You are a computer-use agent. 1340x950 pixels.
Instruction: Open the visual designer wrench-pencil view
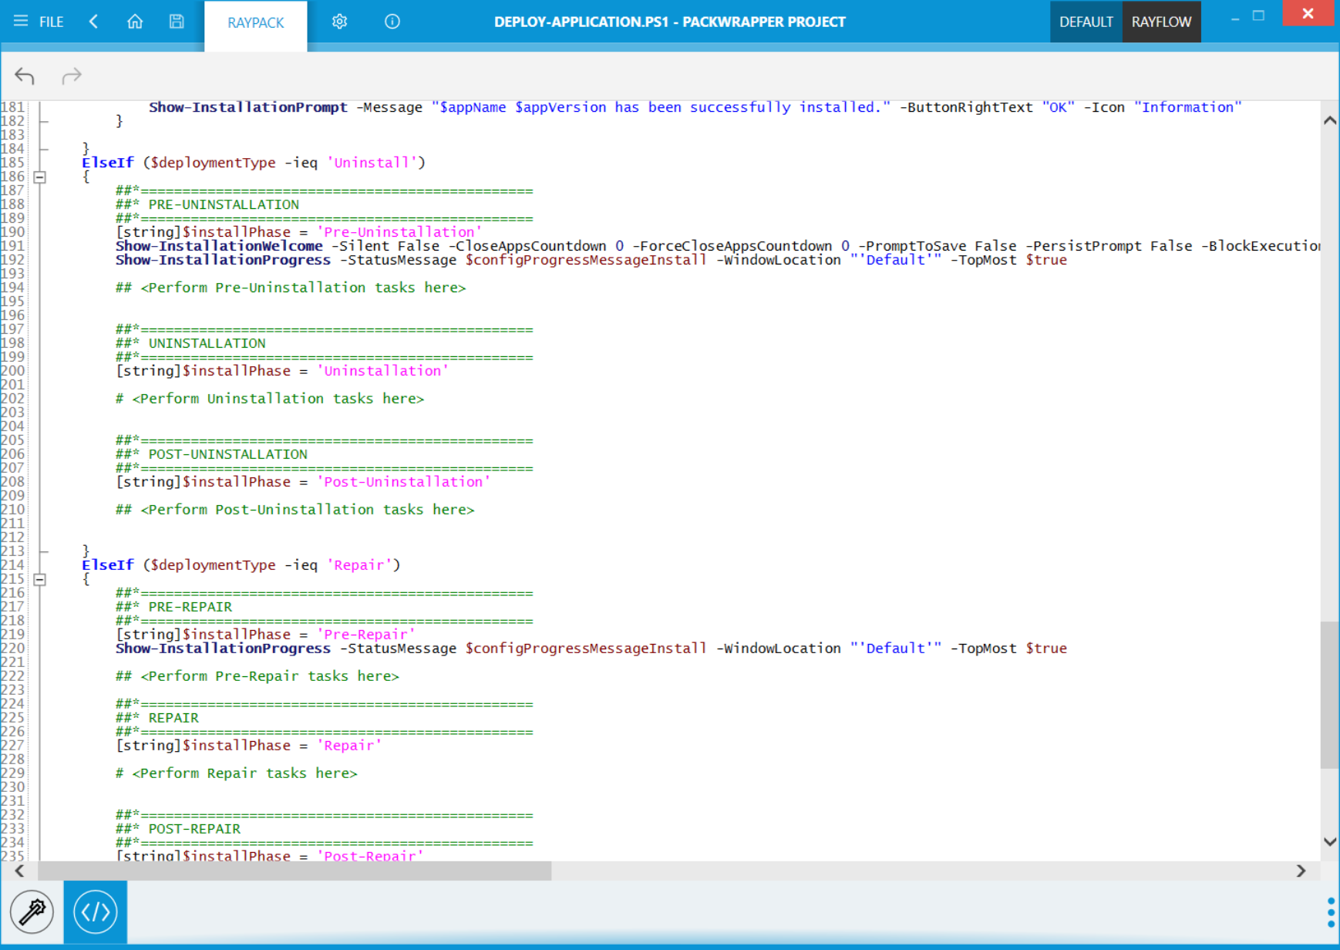pyautogui.click(x=32, y=912)
